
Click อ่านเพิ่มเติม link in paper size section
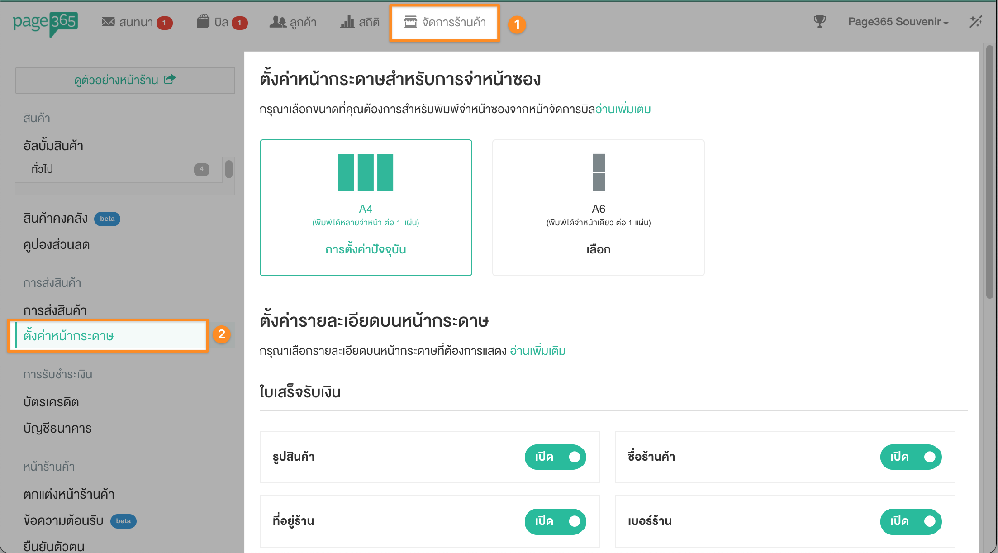(x=623, y=109)
